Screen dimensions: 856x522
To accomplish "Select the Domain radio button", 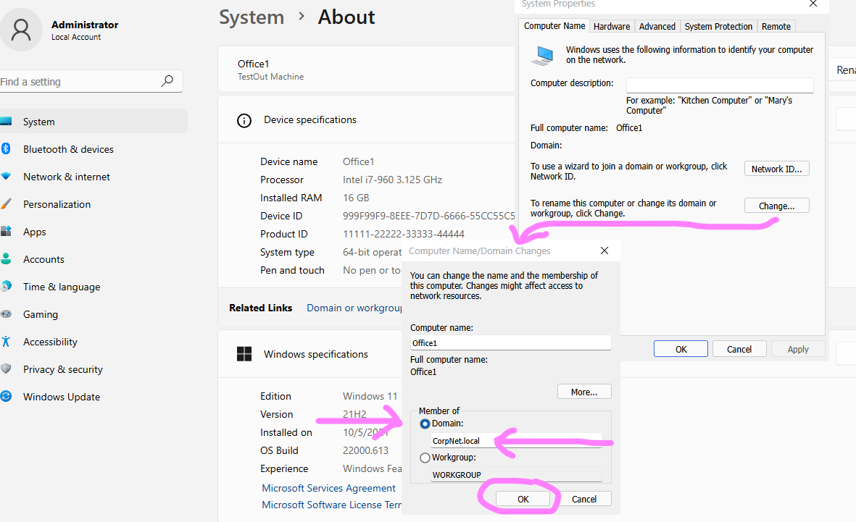I will pyautogui.click(x=425, y=424).
